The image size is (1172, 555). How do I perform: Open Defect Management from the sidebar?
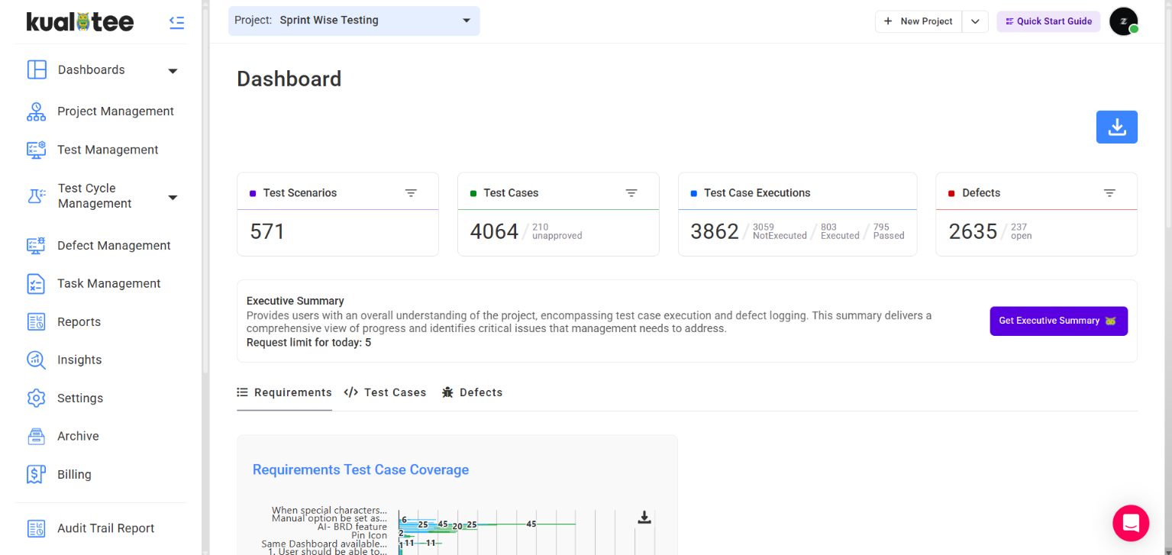click(114, 245)
